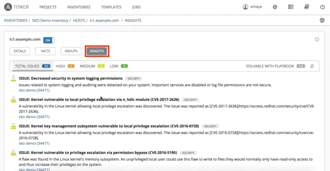This screenshot has height=171, width=330.
Task: Click Security tag on CVE-2016-0728 issue
Action: 210,126
